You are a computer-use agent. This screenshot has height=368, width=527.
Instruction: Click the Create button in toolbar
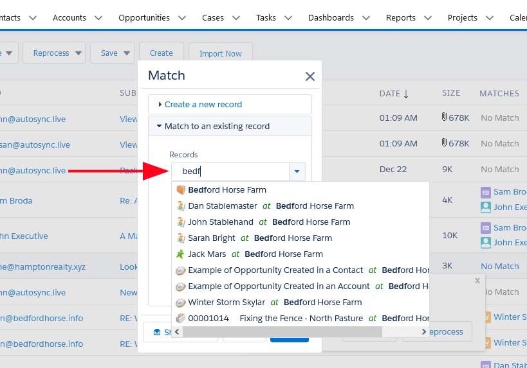(x=161, y=53)
